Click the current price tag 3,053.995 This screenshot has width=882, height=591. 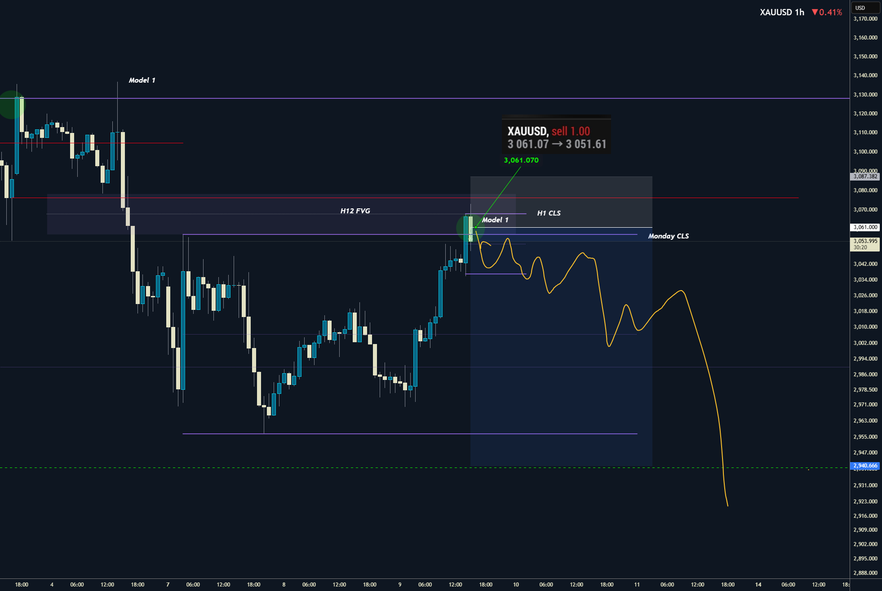(865, 244)
